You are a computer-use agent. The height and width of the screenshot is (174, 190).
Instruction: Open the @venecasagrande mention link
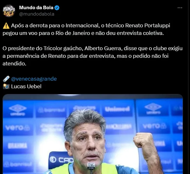click(34, 79)
